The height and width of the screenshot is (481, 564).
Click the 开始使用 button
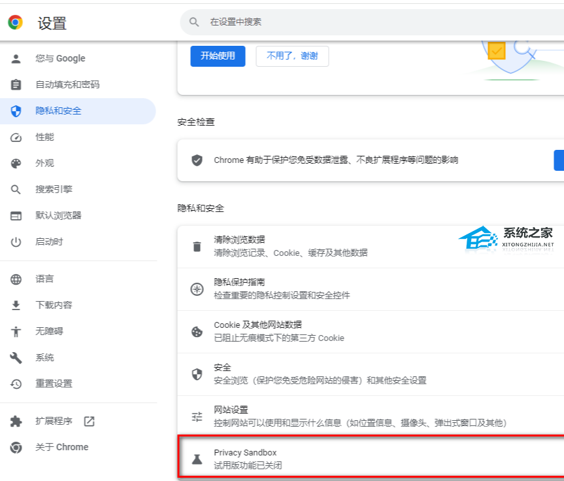pos(218,56)
